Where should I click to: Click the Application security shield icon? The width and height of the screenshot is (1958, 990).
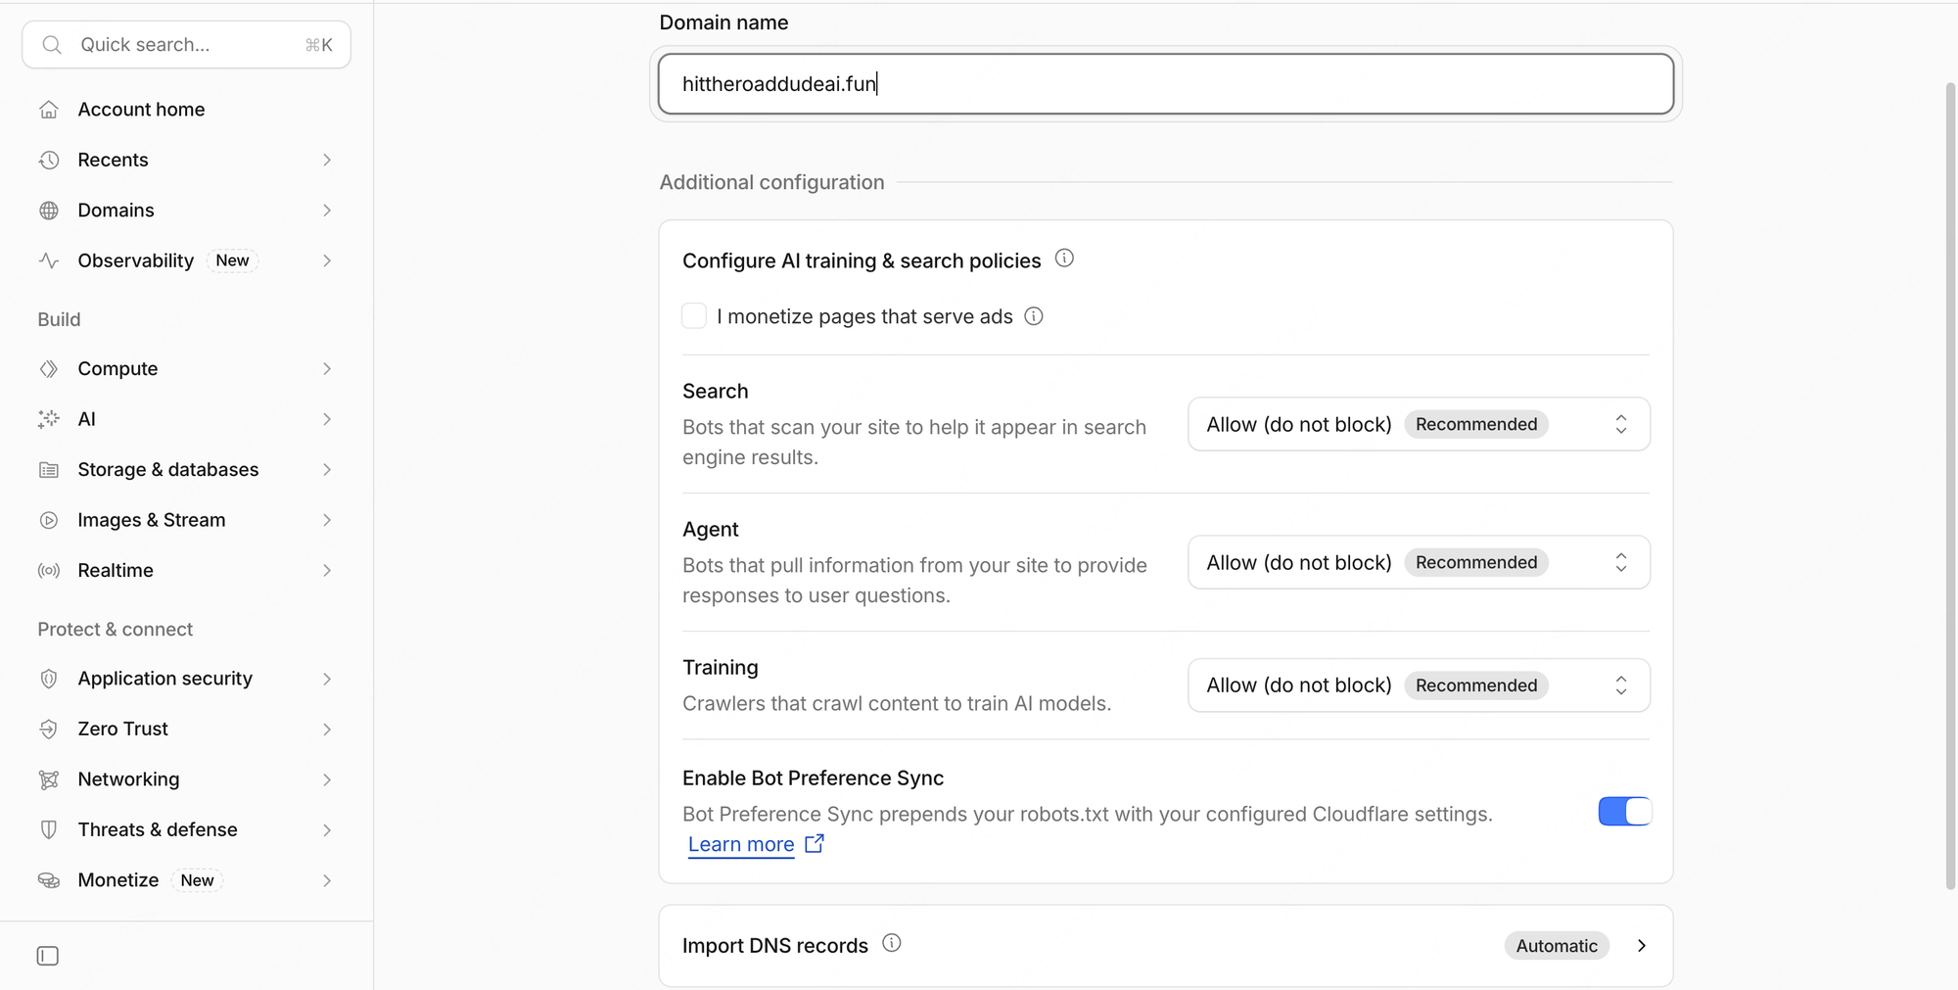[x=49, y=679]
